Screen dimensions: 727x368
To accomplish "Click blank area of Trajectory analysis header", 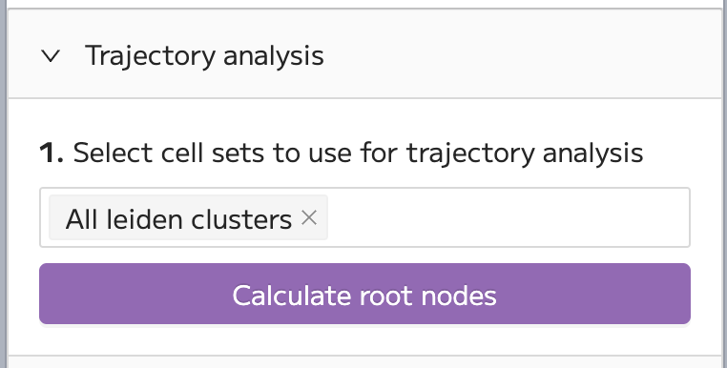I will (x=524, y=54).
